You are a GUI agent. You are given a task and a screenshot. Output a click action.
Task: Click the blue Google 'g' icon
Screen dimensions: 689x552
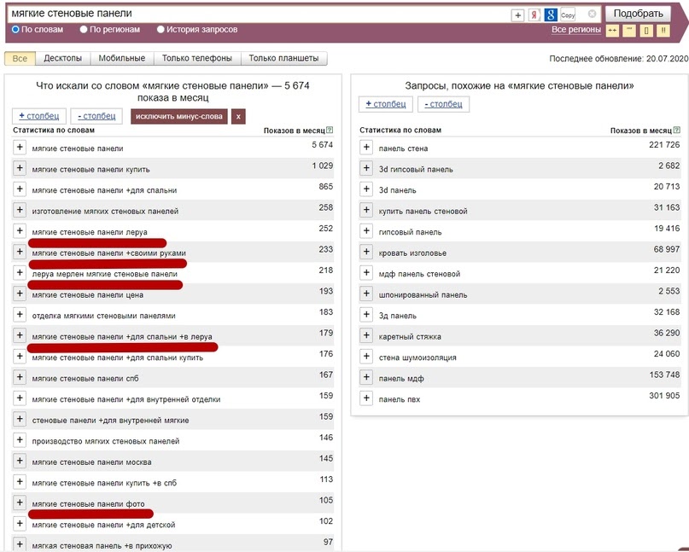(551, 15)
